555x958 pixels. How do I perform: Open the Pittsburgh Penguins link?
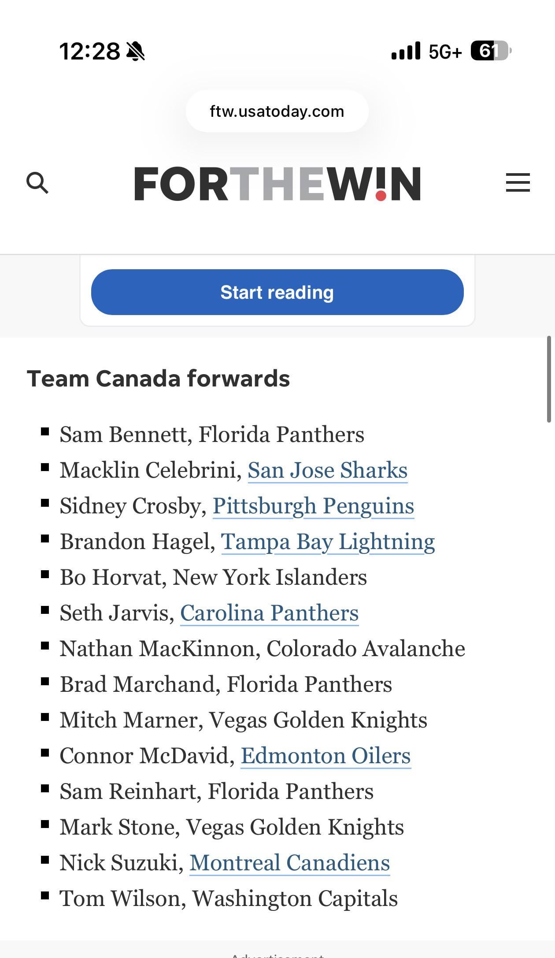click(x=313, y=506)
